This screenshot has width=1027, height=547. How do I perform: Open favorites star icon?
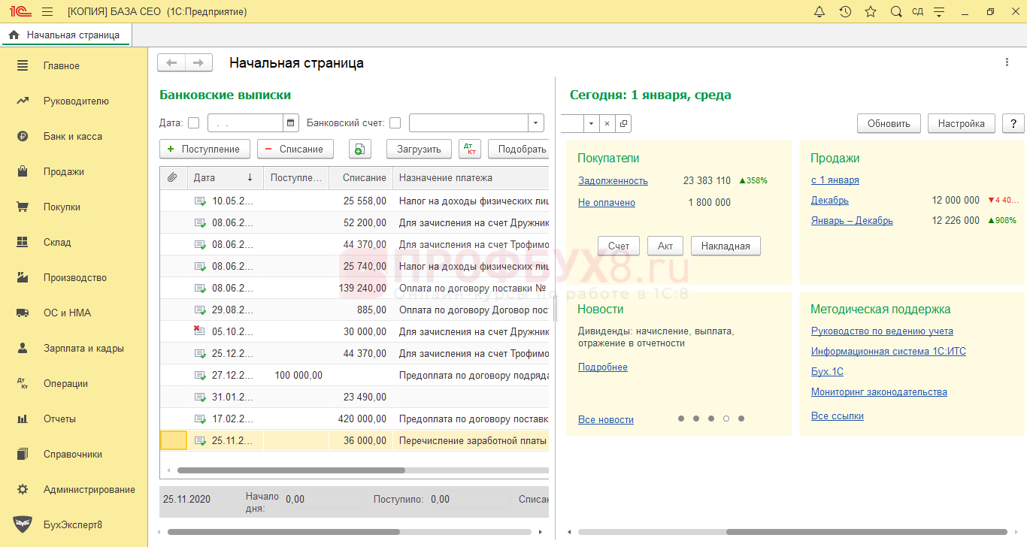pos(871,11)
